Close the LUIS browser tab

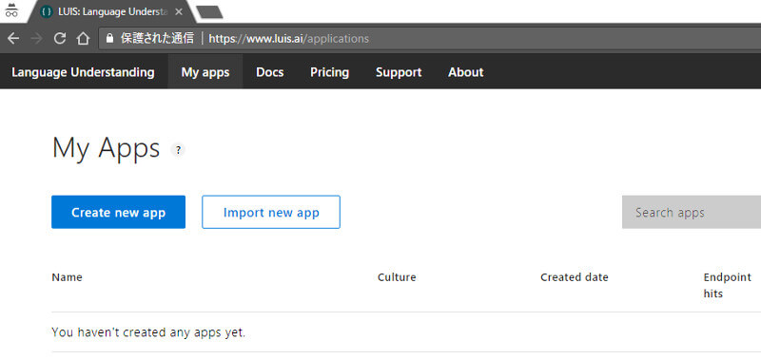click(x=179, y=11)
